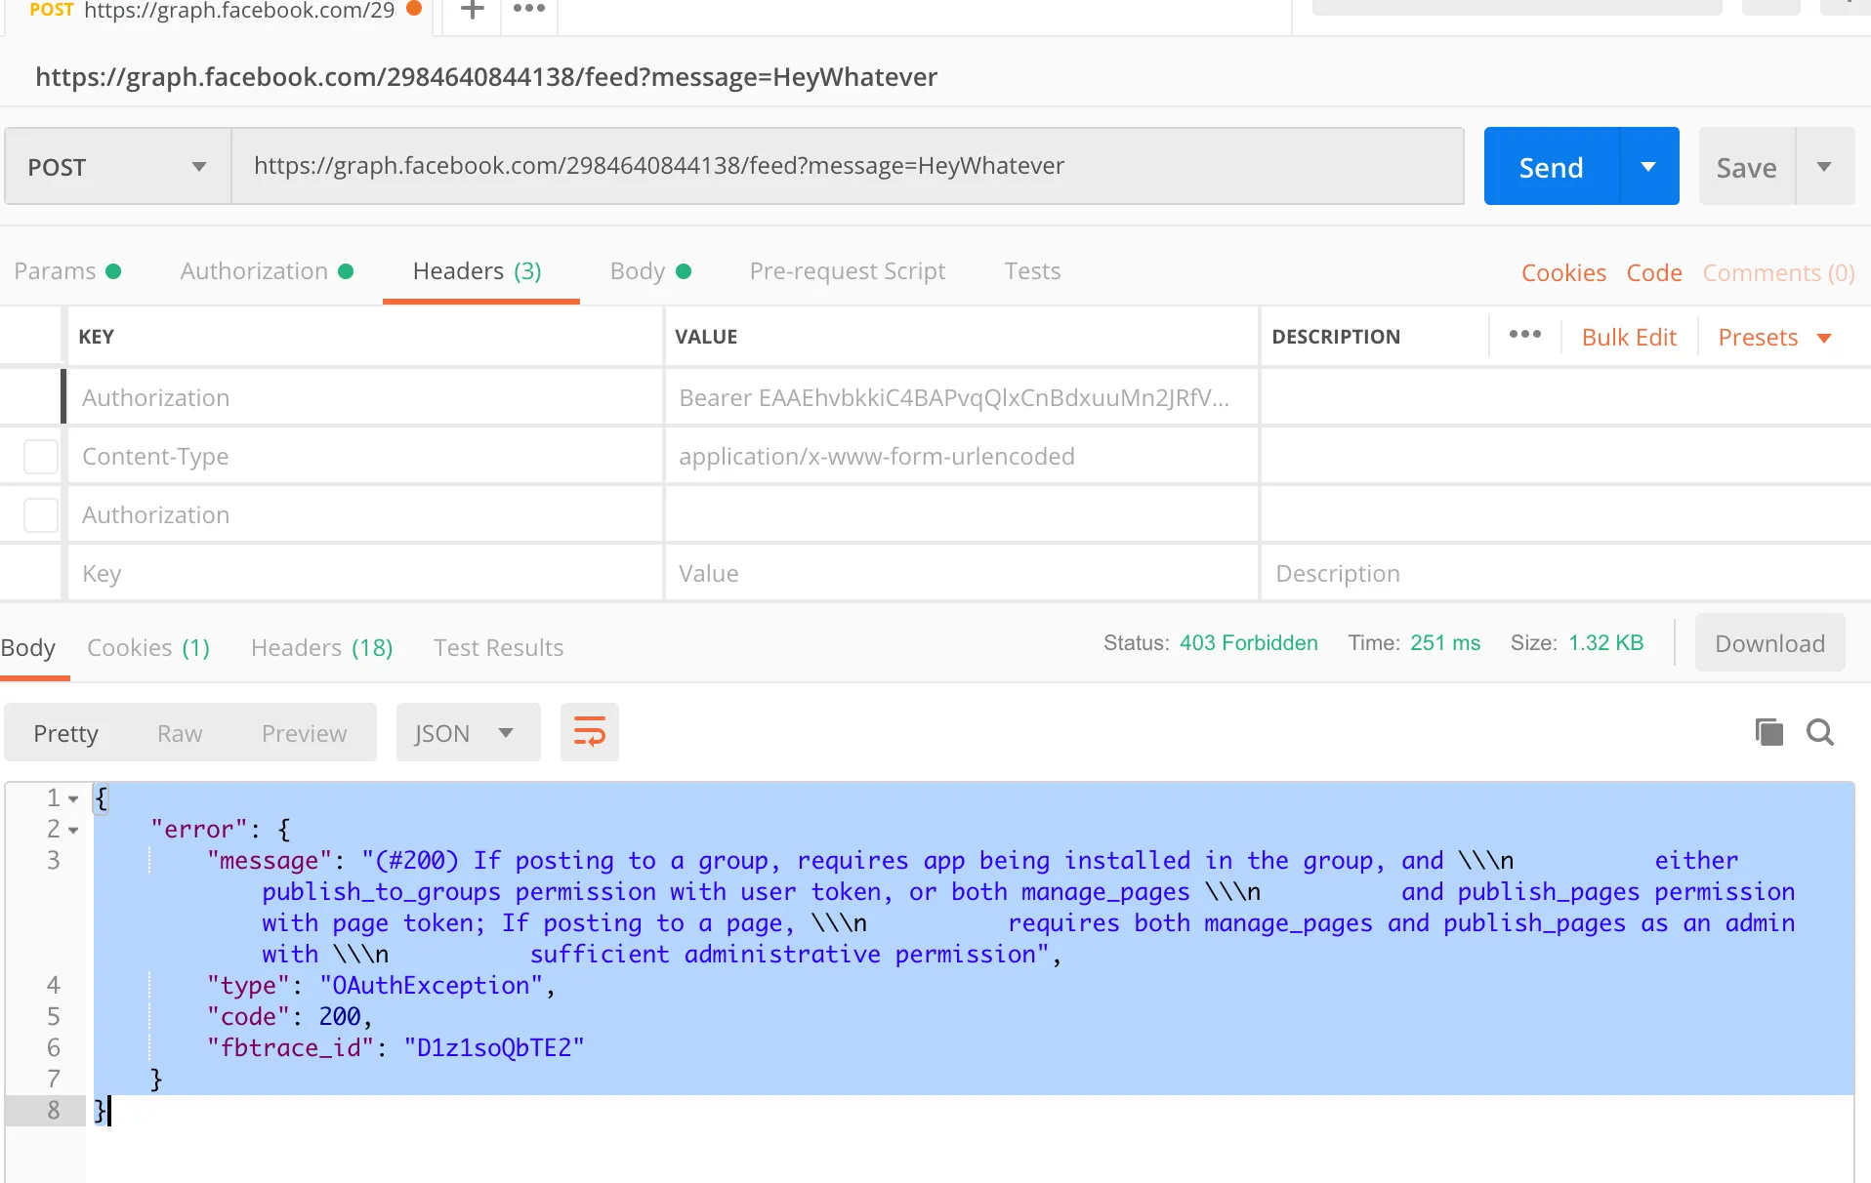
Task: Change response format from JSON dropdown
Action: point(468,733)
